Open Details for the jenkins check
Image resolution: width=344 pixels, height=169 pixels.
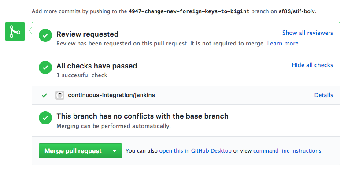pos(324,95)
